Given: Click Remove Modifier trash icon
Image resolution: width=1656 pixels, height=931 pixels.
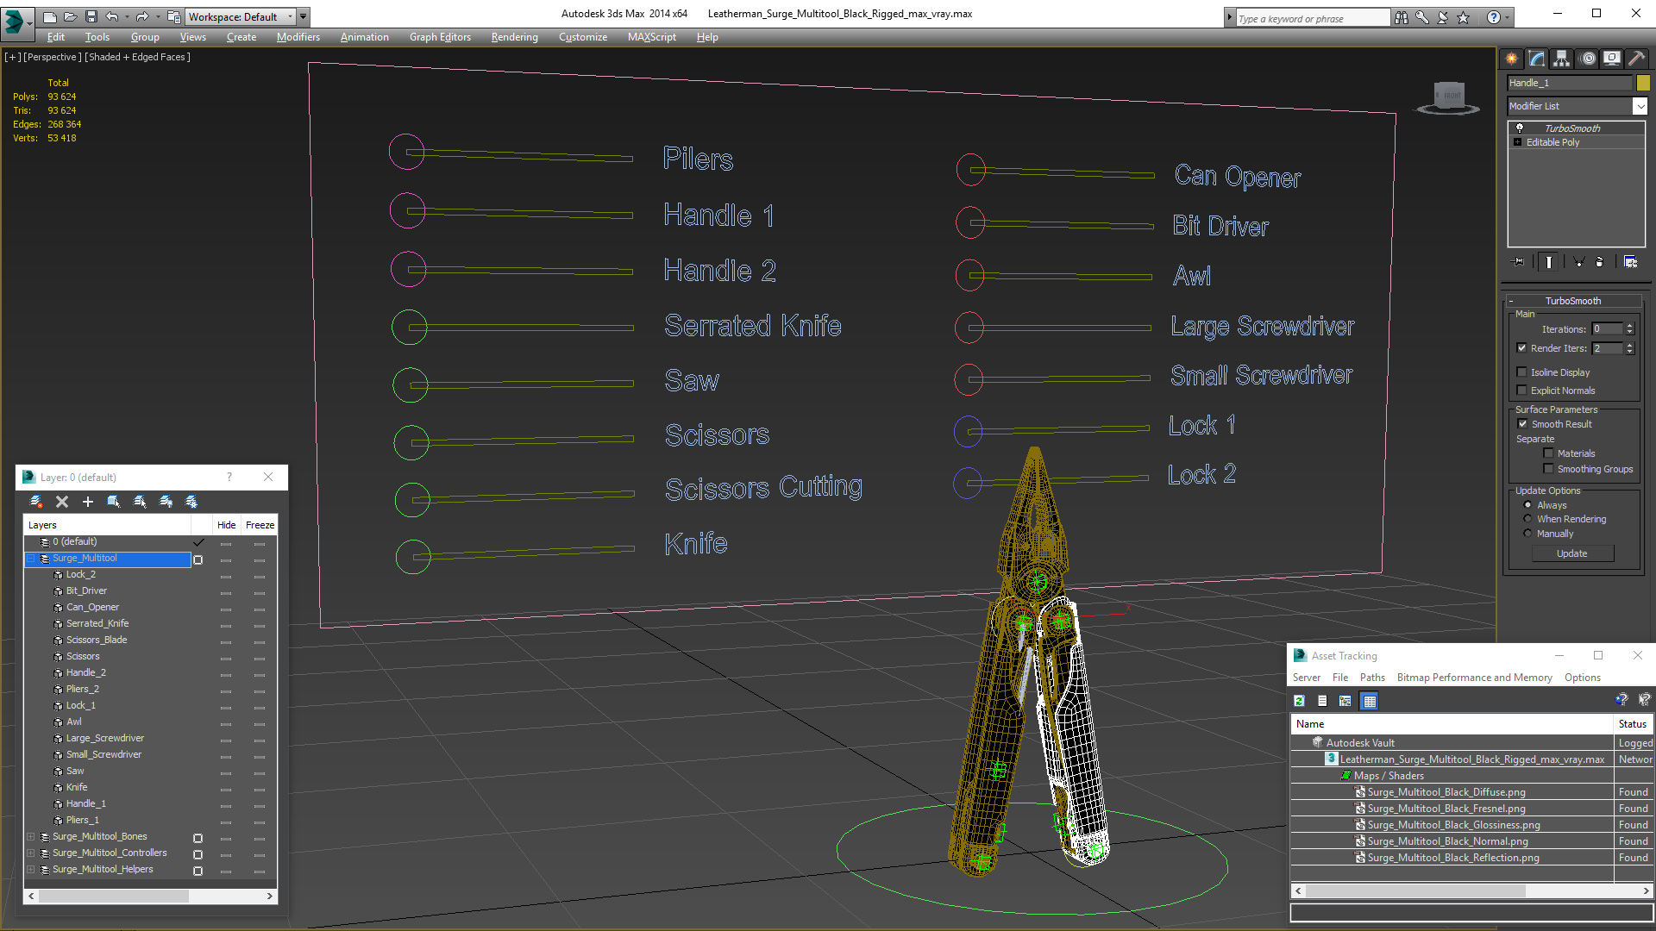Looking at the screenshot, I should click(x=1601, y=262).
